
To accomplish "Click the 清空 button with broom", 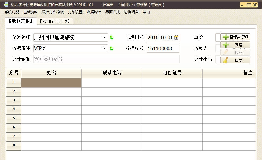I will click(235, 60).
